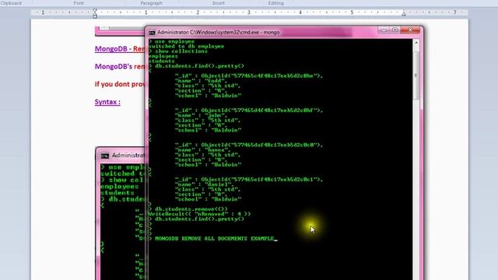This screenshot has width=498, height=280.
Task: Click '> db.stude' line in background console
Action: 123,199
